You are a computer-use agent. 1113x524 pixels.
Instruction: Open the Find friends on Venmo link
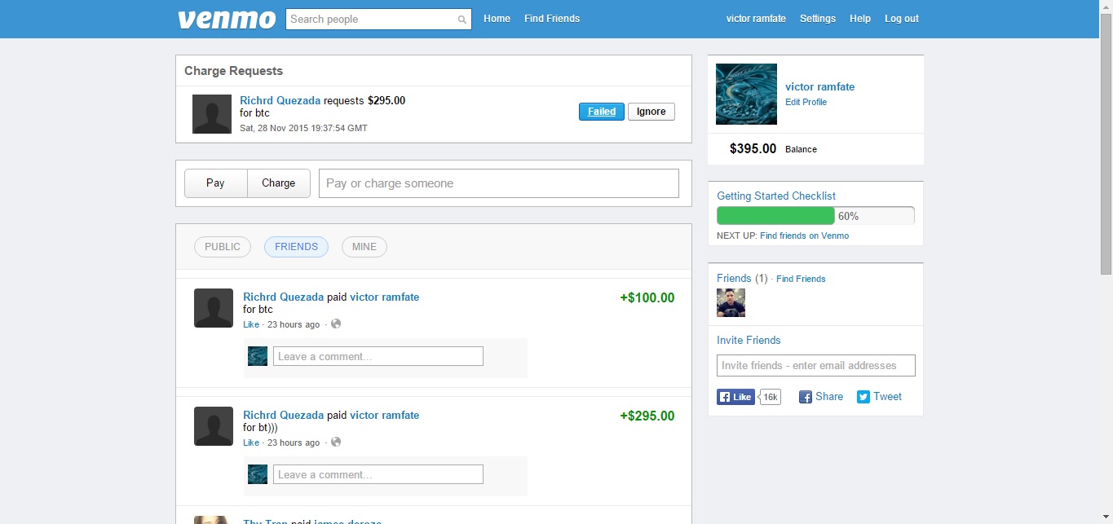tap(804, 236)
